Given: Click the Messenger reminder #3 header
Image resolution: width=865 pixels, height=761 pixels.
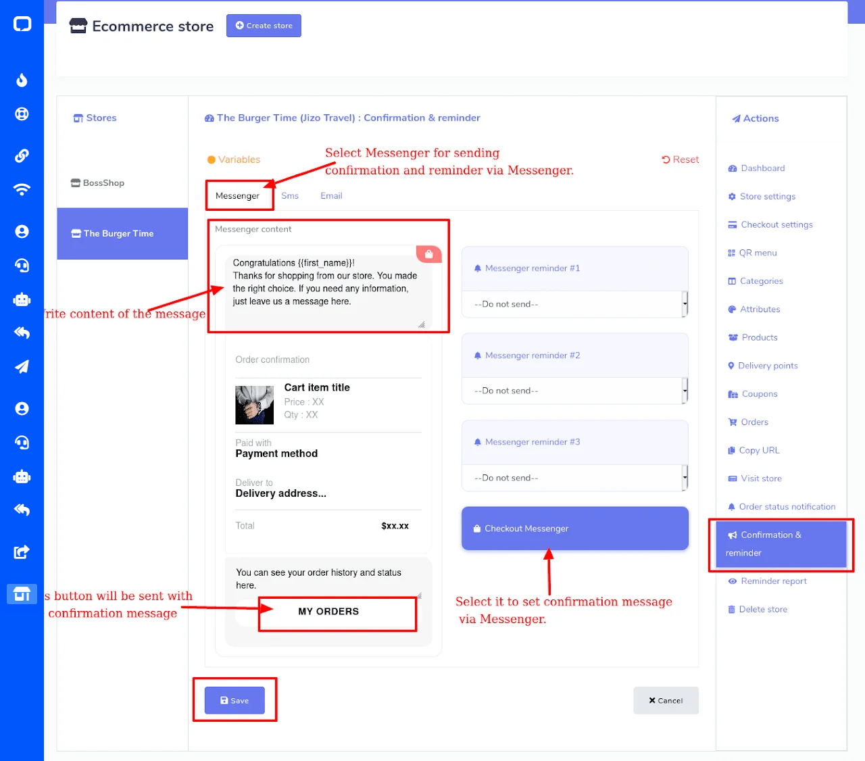Looking at the screenshot, I should point(575,442).
